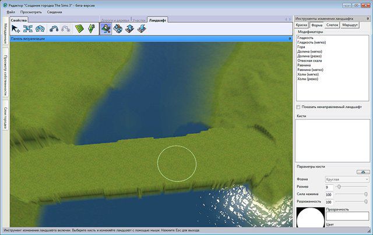The height and width of the screenshot is (235, 373).
Task: Open the 'Файл' menu
Action: 11,12
